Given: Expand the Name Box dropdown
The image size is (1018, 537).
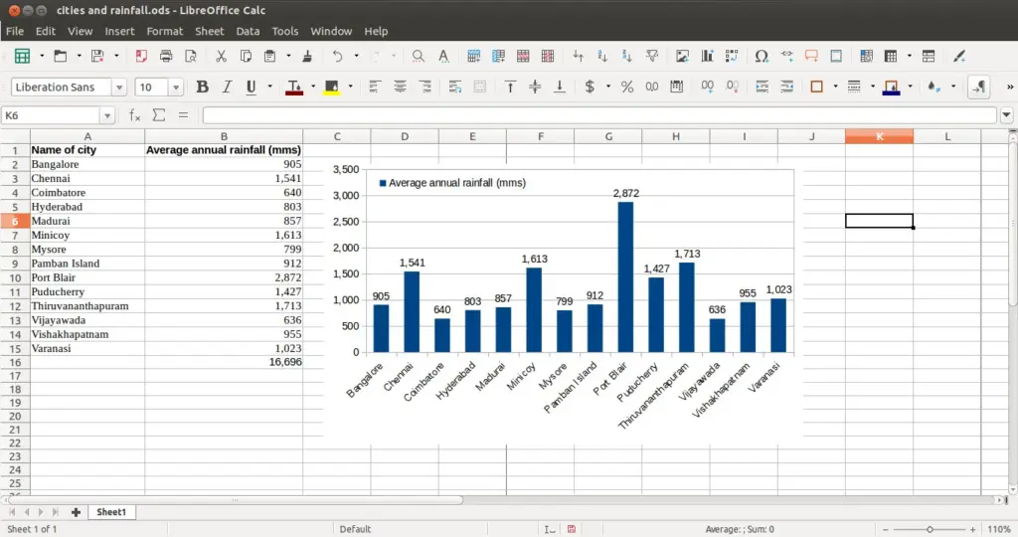Looking at the screenshot, I should (107, 115).
